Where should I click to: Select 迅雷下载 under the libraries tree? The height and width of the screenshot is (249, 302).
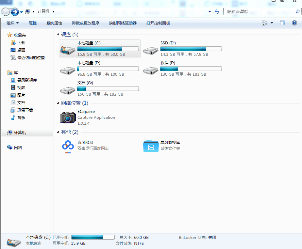[x=25, y=110]
